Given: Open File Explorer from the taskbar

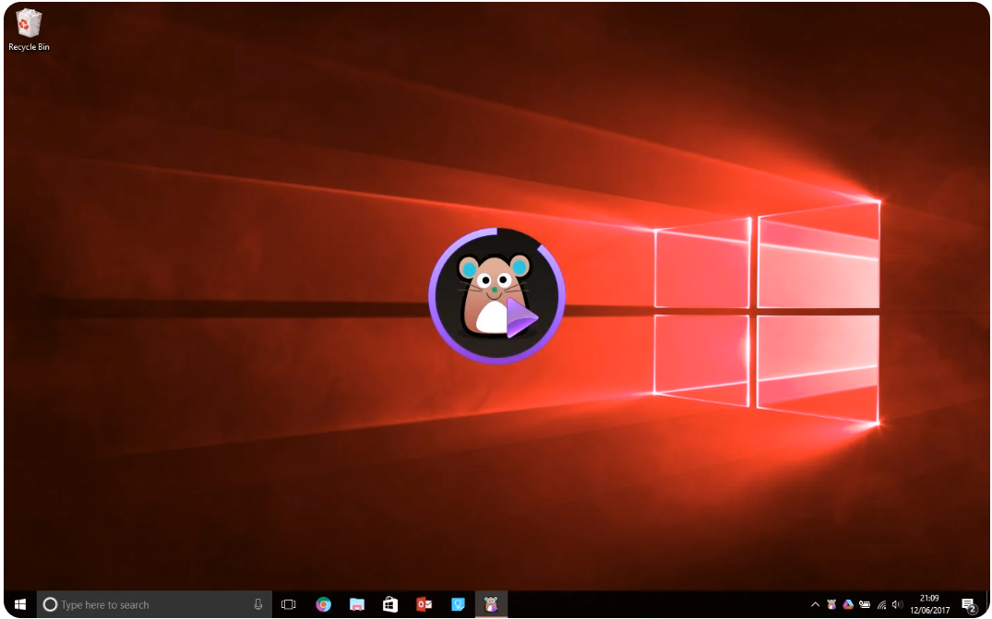Looking at the screenshot, I should coord(357,604).
